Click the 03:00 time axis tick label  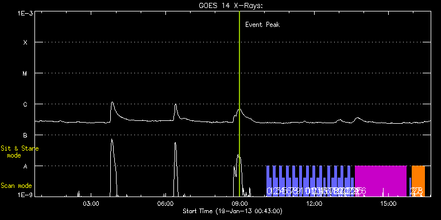(91, 204)
